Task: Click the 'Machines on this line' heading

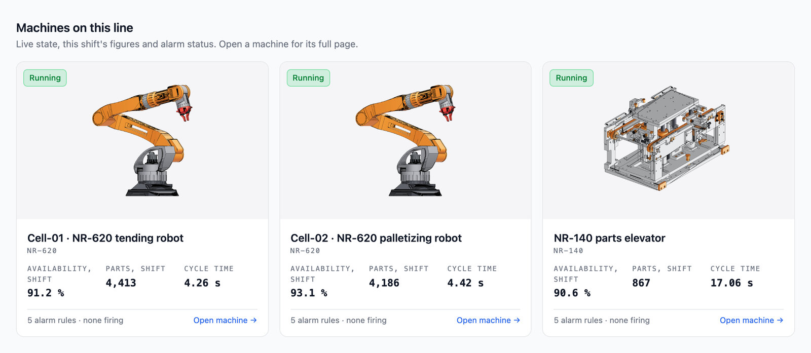Action: [x=75, y=28]
